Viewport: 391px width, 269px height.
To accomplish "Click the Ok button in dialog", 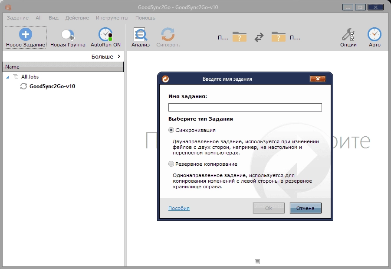I will pyautogui.click(x=269, y=208).
